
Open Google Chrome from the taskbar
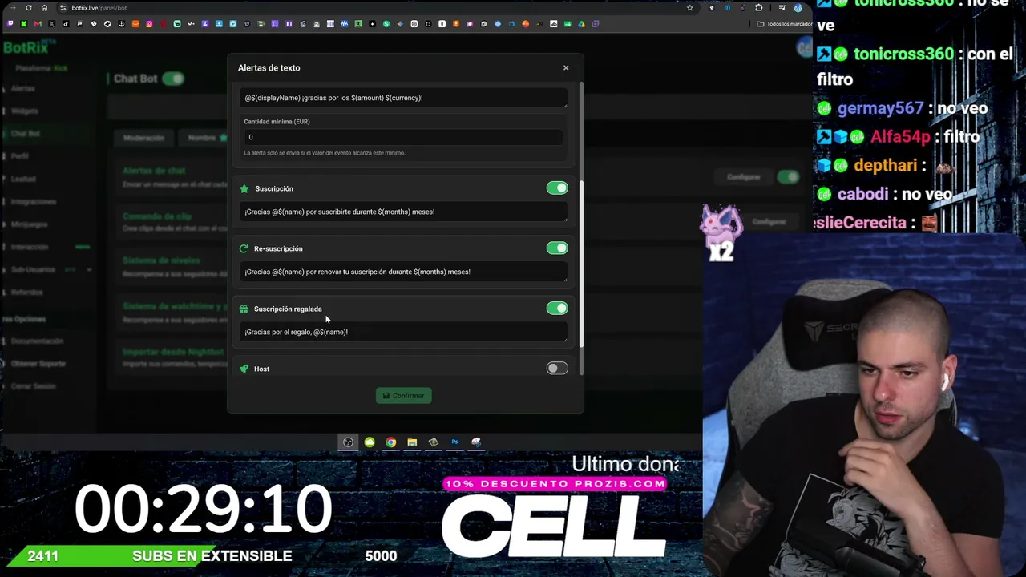(x=390, y=442)
